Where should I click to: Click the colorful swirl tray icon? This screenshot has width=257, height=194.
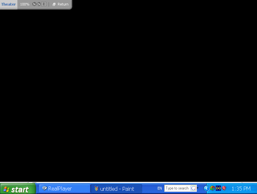pyautogui.click(x=213, y=188)
